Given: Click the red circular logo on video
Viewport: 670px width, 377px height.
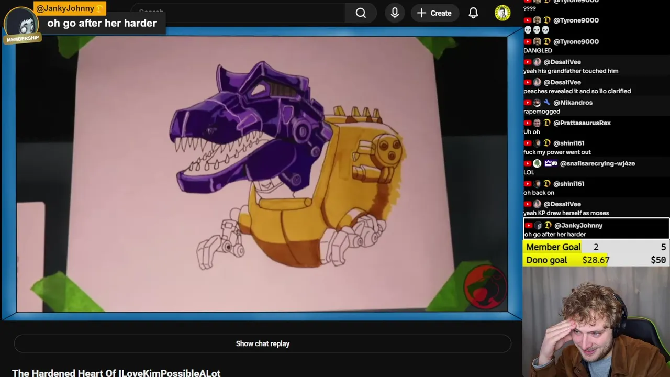Looking at the screenshot, I should [x=485, y=286].
